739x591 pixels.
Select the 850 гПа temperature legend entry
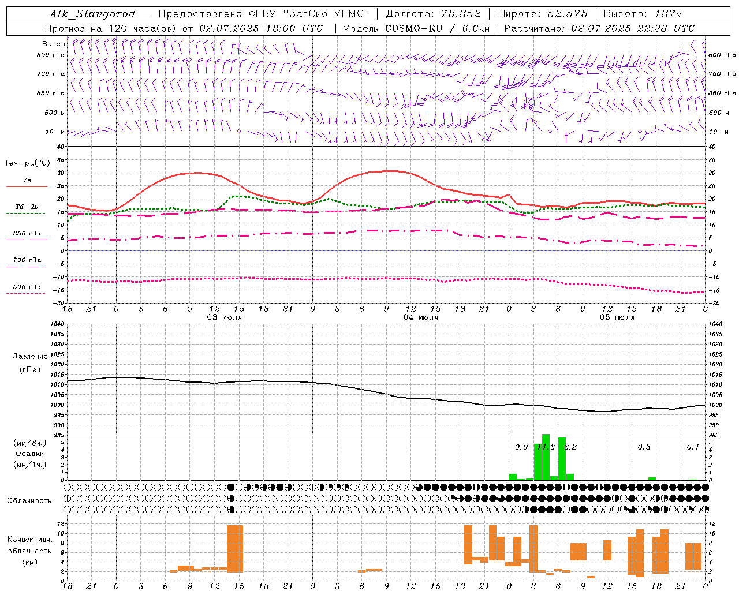[x=27, y=234]
